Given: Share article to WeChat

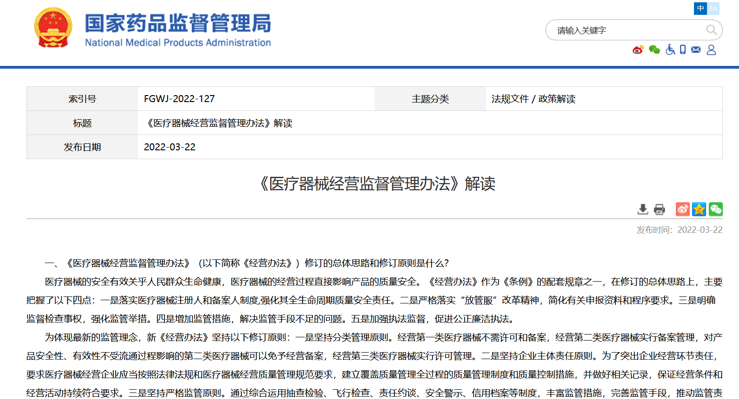Looking at the screenshot, I should [x=716, y=209].
